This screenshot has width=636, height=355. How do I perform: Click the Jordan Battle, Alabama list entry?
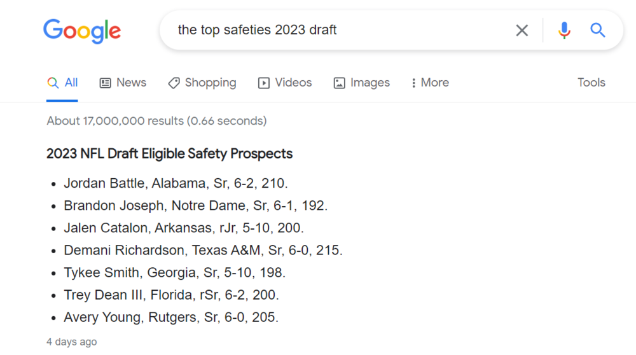pos(176,184)
